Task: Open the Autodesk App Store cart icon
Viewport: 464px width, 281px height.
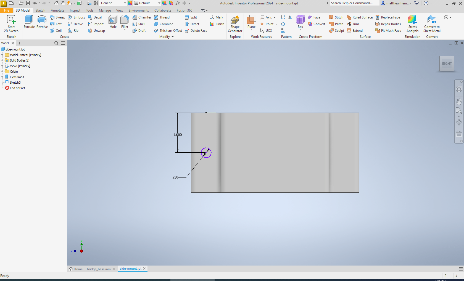Action: 416,3
